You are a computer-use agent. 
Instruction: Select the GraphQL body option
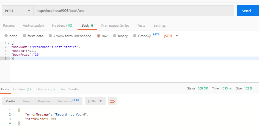tap(135, 36)
